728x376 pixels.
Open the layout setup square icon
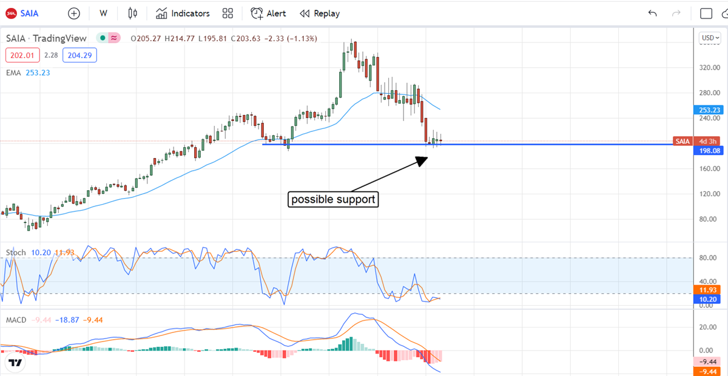[706, 13]
